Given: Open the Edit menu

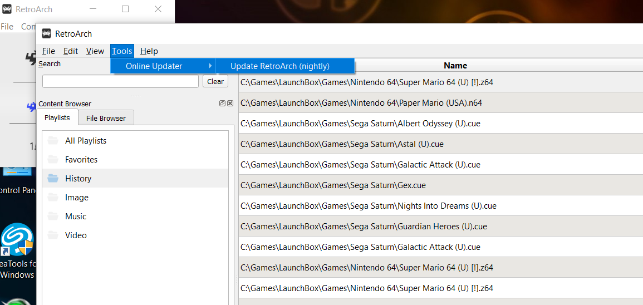Looking at the screenshot, I should click(x=71, y=51).
